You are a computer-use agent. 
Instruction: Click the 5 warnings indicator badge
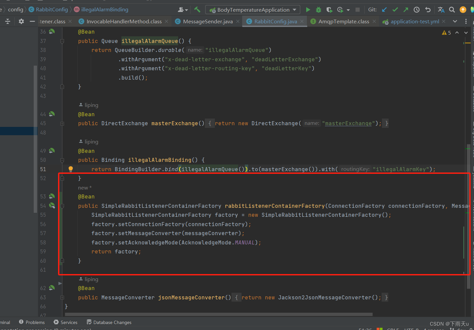(447, 32)
